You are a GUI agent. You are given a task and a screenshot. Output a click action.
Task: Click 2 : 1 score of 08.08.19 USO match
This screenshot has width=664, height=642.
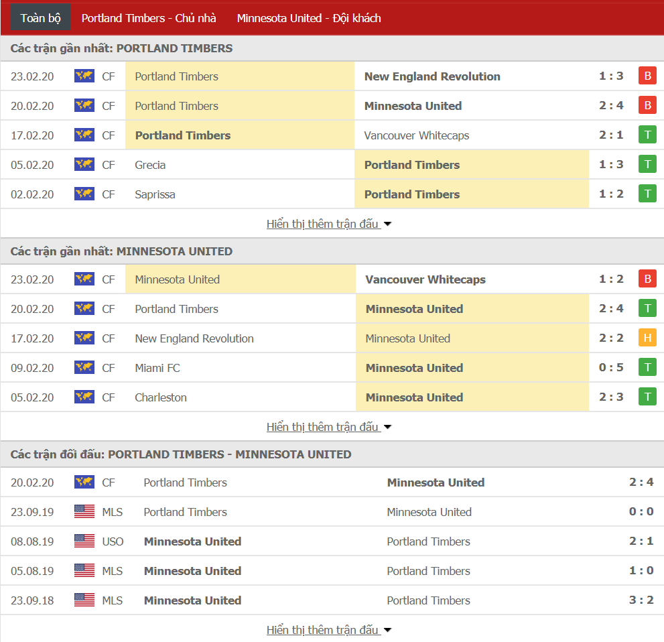pos(641,541)
